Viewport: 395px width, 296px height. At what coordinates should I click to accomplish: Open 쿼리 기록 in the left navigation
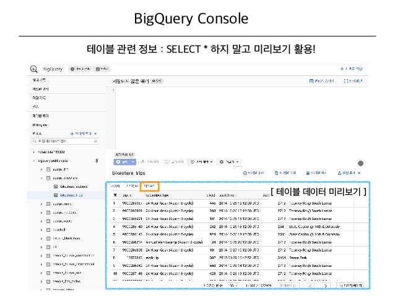coord(39,80)
